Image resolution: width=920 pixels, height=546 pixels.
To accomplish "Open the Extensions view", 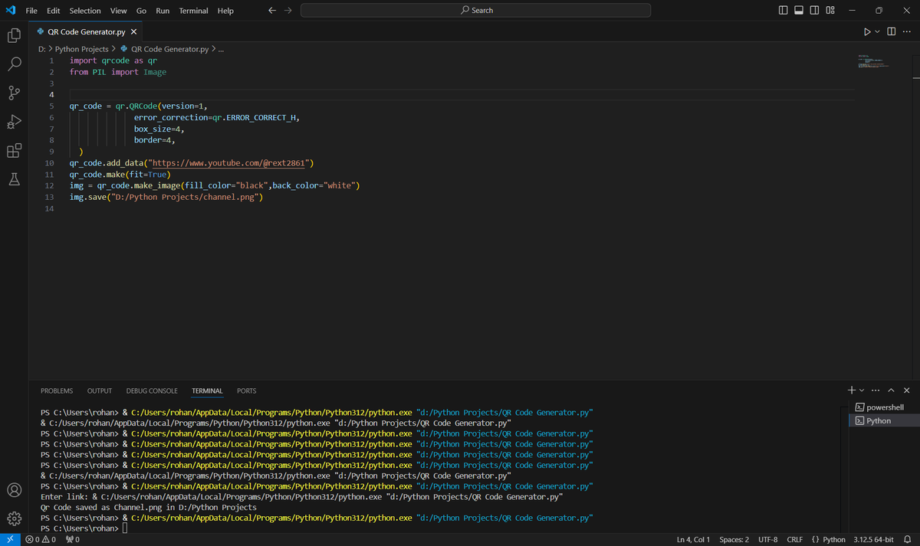I will (x=14, y=151).
